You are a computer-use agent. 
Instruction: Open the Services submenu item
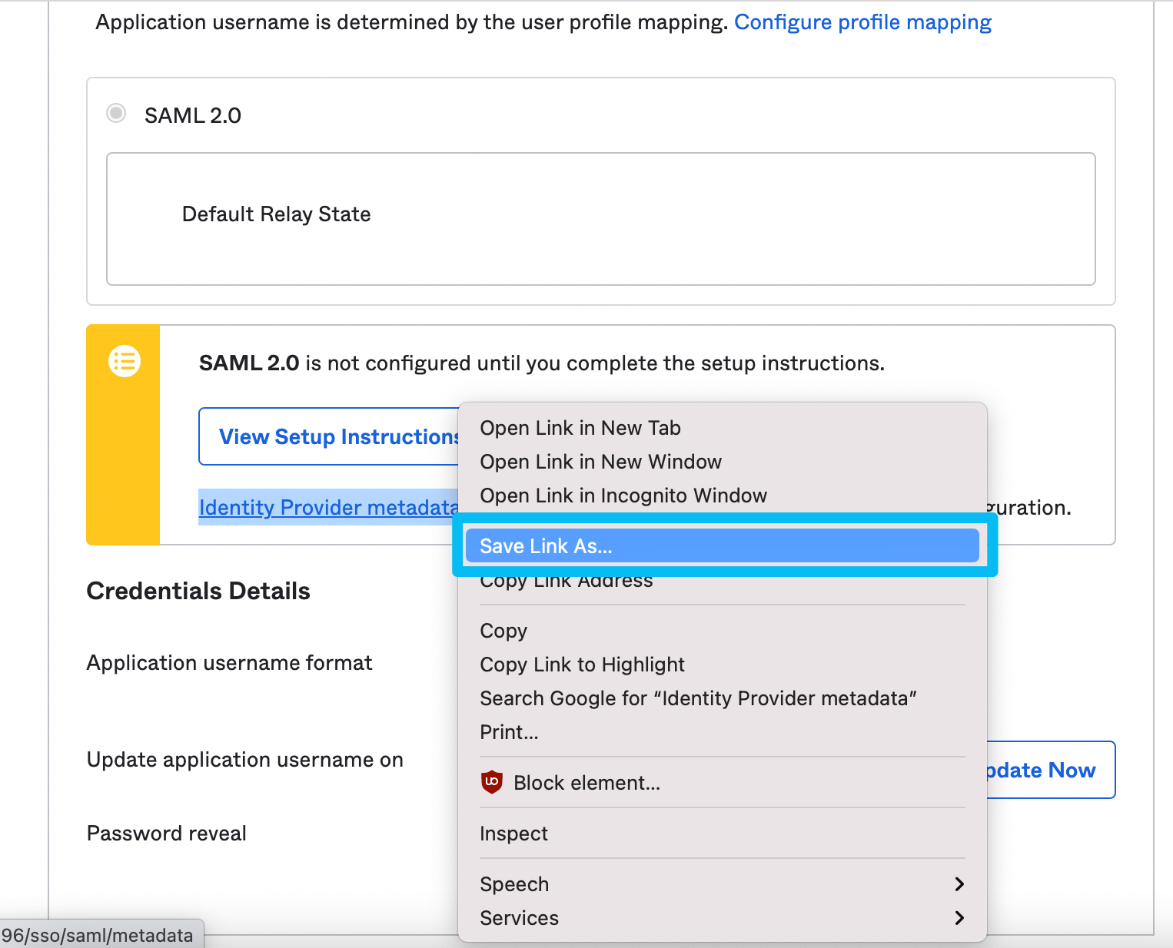point(722,918)
